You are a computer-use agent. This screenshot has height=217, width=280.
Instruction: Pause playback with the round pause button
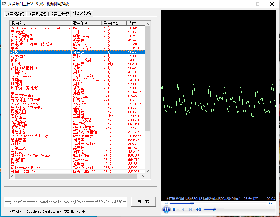tap(166, 209)
